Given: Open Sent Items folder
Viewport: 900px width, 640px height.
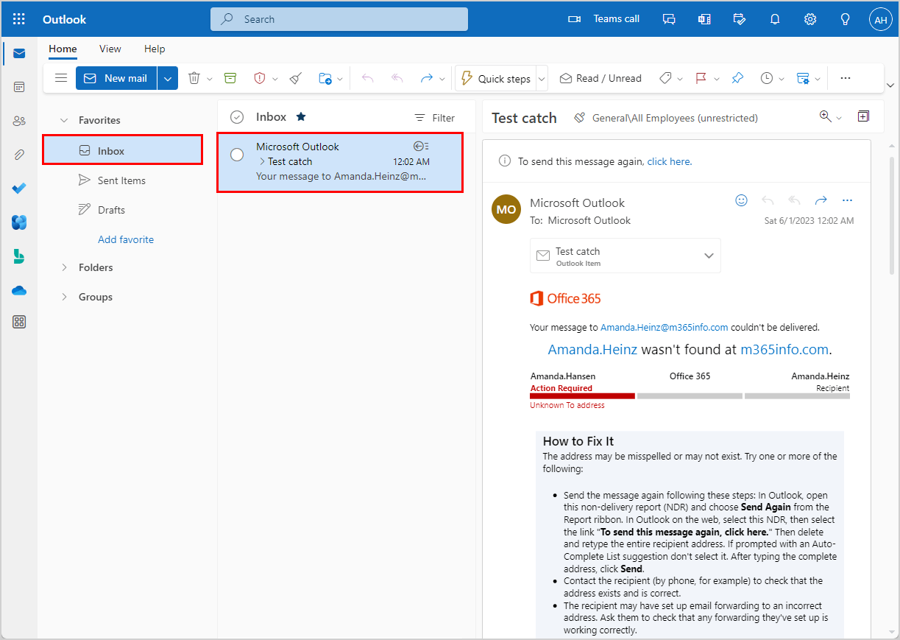Looking at the screenshot, I should click(122, 180).
